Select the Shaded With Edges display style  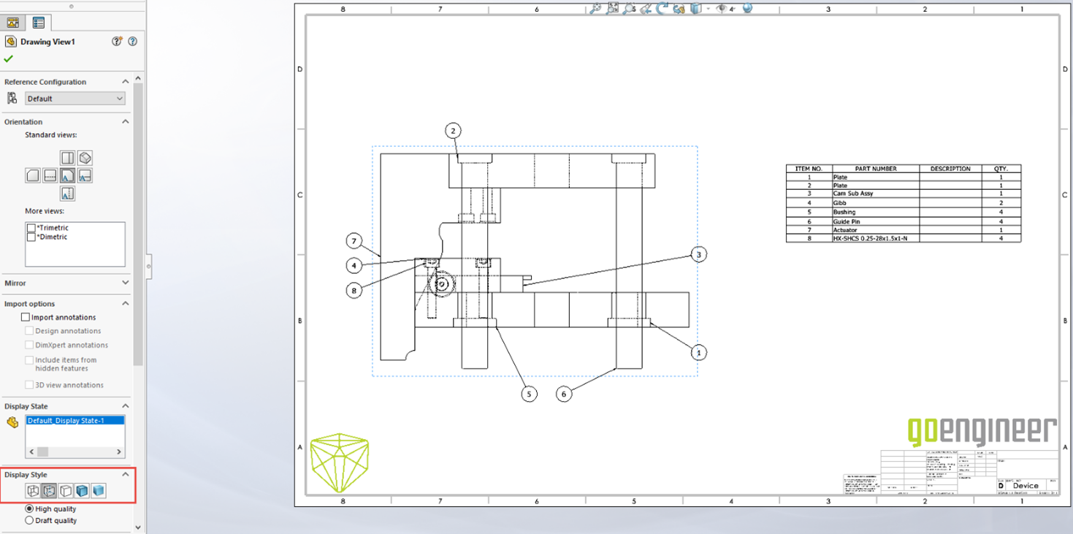click(x=81, y=490)
